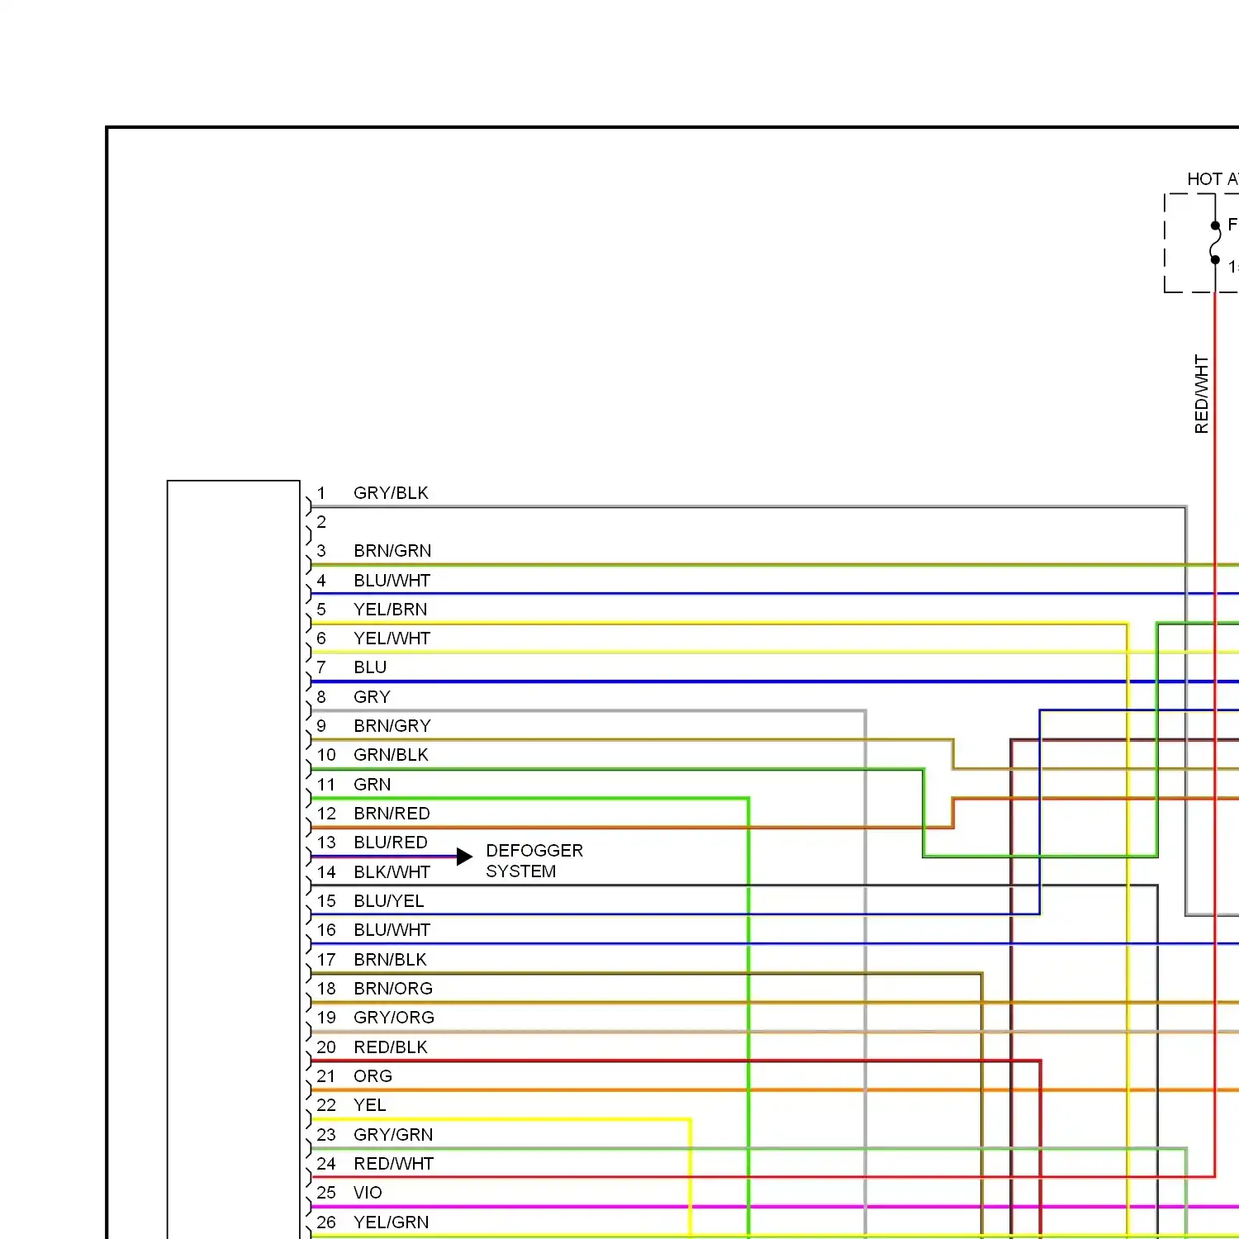1239x1239 pixels.
Task: Select BLU/YEL label at pin 15
Action: [388, 901]
